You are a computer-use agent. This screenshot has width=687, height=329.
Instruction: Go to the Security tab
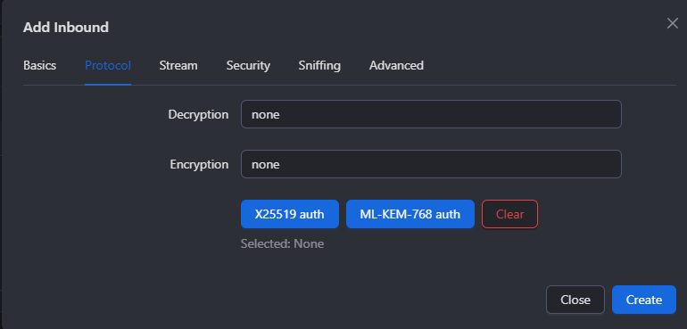pyautogui.click(x=248, y=66)
